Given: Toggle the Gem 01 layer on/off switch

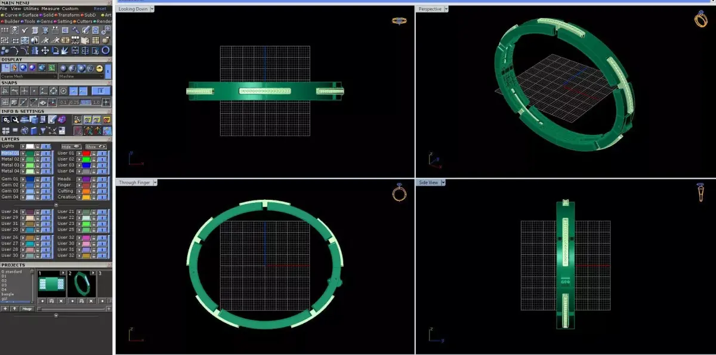Looking at the screenshot, I should (46, 179).
